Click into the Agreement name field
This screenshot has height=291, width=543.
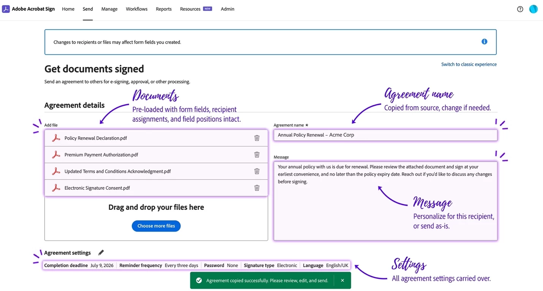click(x=385, y=135)
